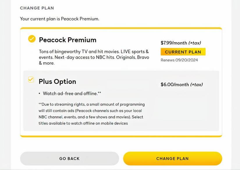Screen dimensions: 240x170
Task: Select the Peacock Premium plan title
Action: (67, 40)
